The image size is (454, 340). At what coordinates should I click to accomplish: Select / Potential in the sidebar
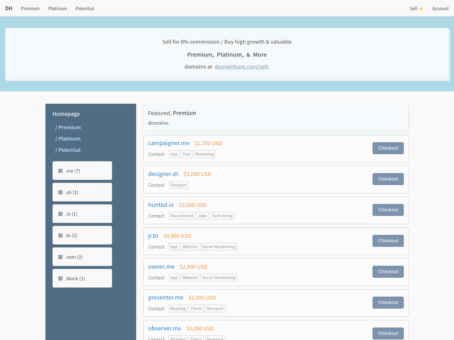[x=68, y=150]
